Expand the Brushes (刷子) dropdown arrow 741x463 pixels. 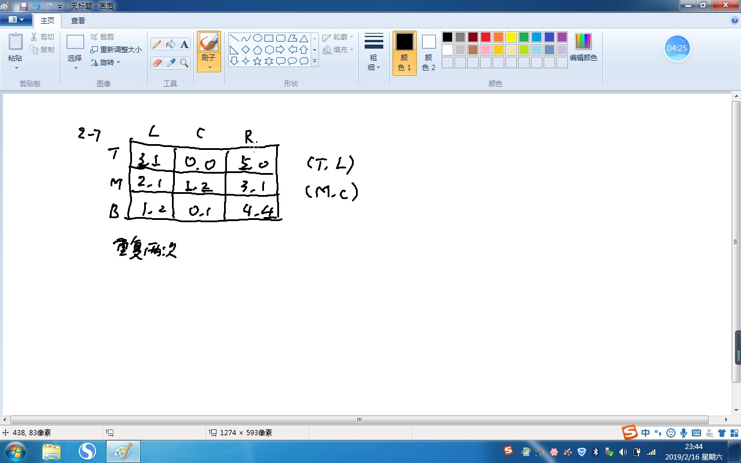point(209,67)
